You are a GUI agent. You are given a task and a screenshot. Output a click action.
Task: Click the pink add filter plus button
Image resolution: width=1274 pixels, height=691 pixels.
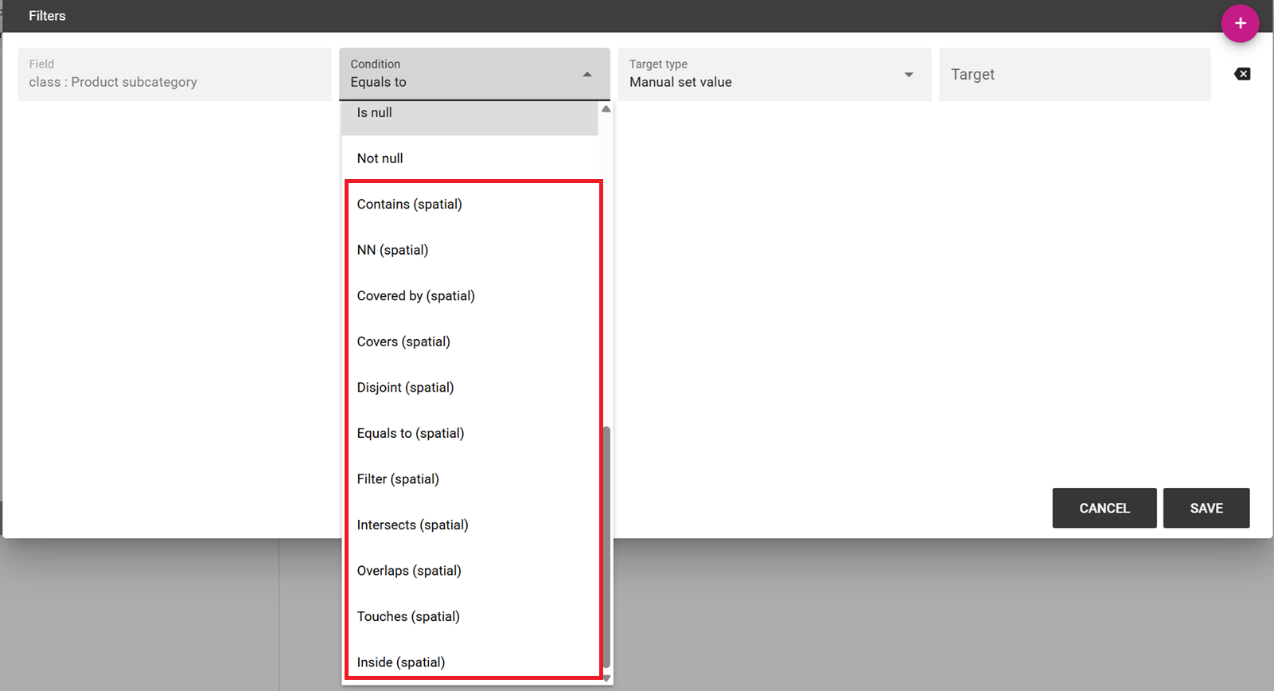(x=1240, y=23)
